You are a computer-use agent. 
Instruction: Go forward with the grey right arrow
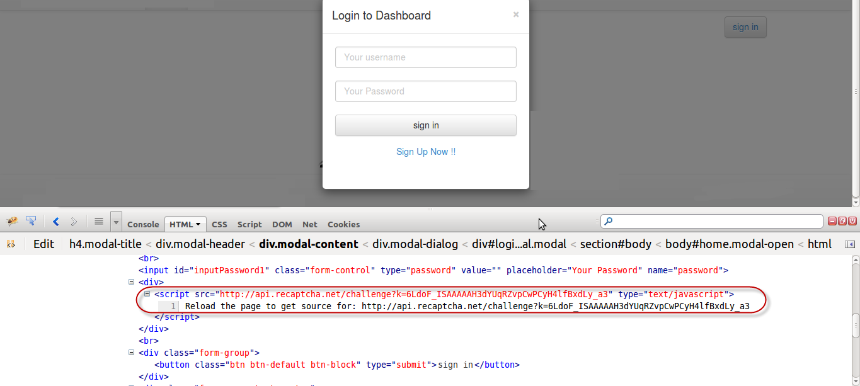pyautogui.click(x=74, y=222)
